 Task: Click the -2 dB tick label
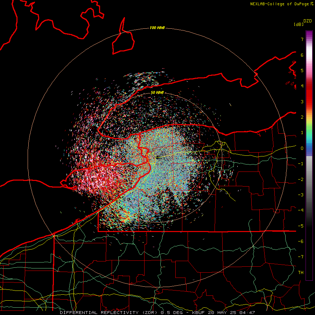point(301,180)
